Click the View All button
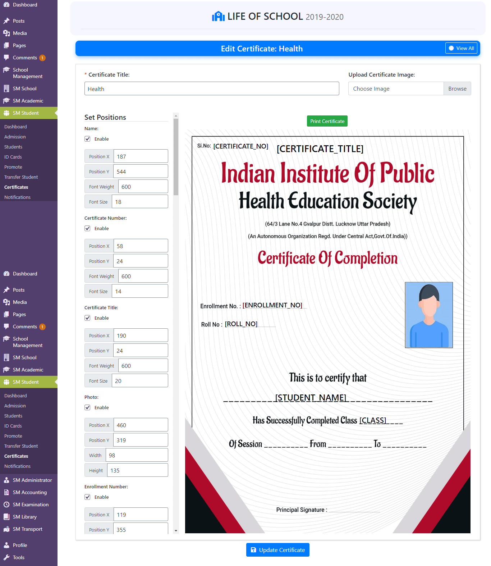 pos(461,48)
